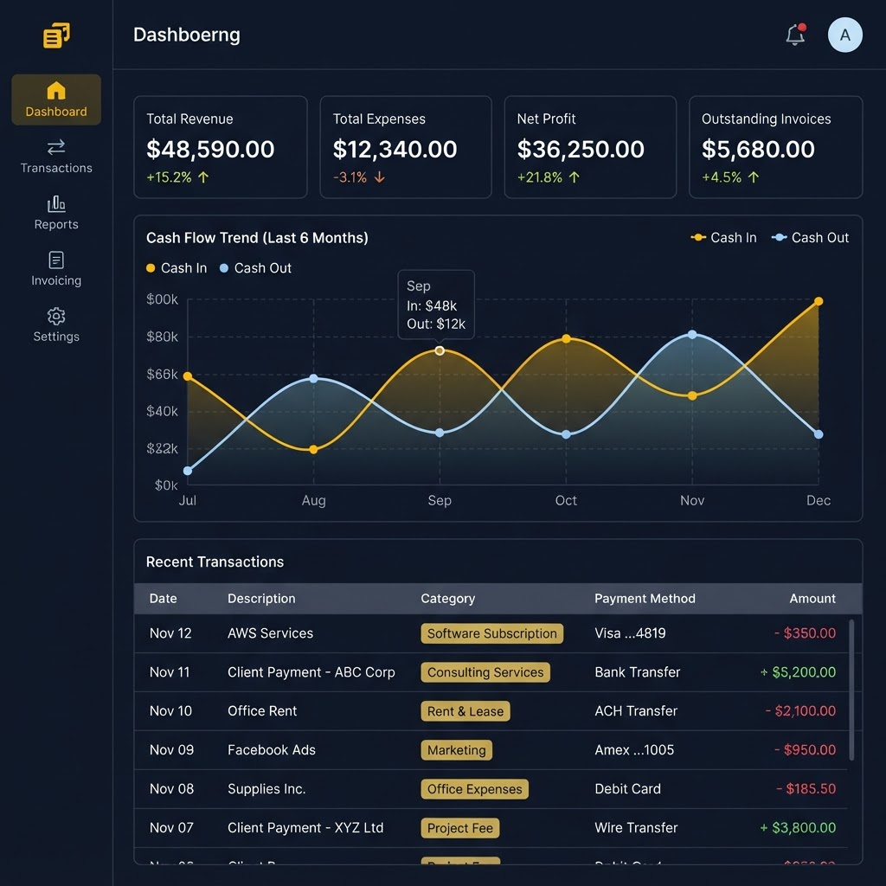Click the Project Fee tag for XYZ Ltd
This screenshot has height=886, width=886.
[x=460, y=828]
